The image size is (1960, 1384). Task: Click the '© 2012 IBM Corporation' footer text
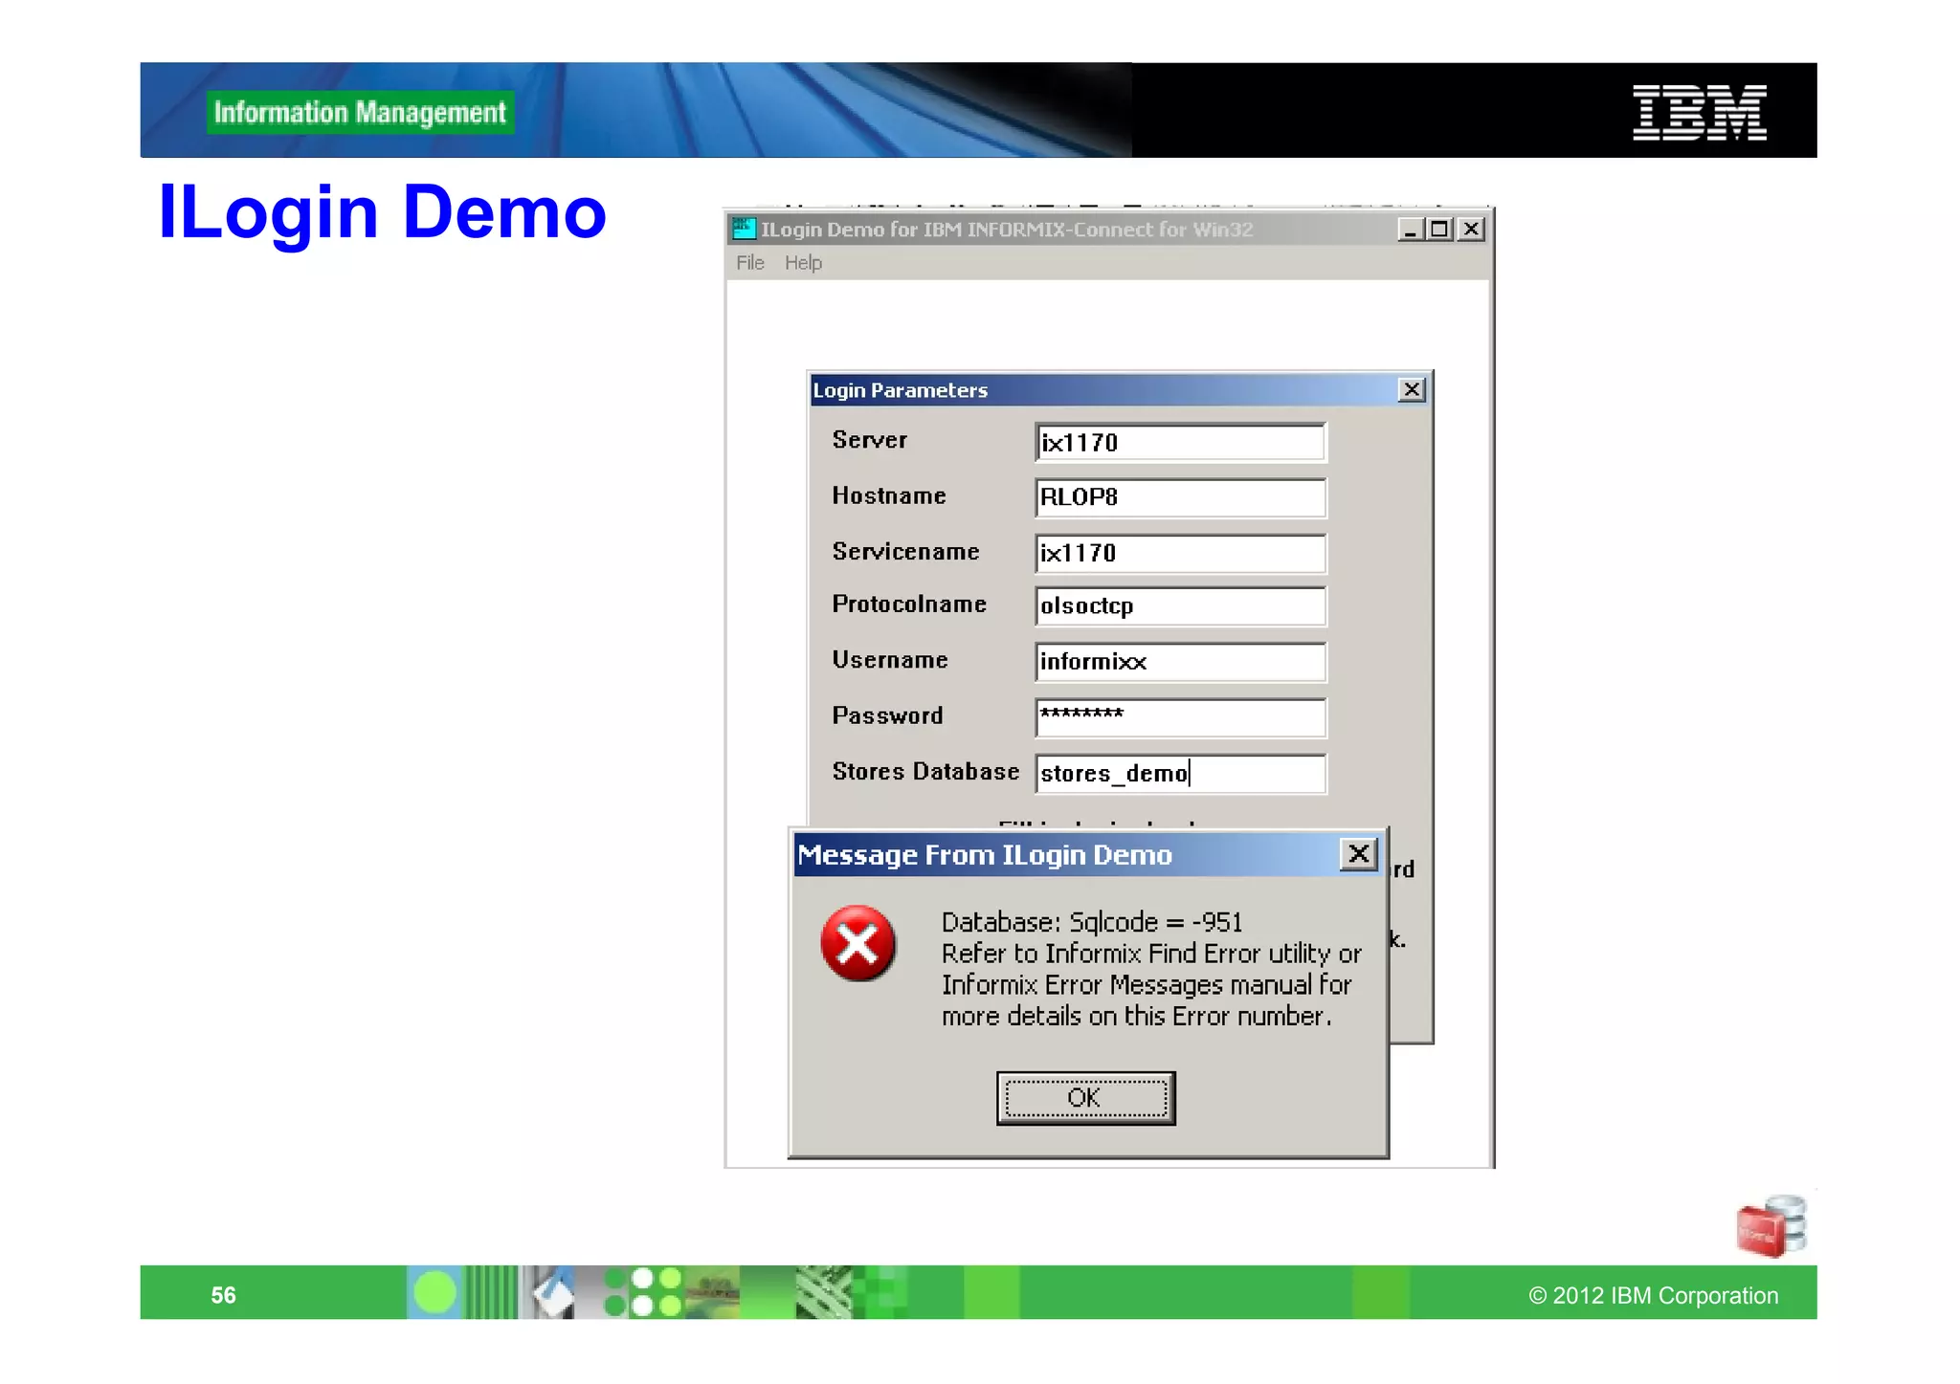[1653, 1296]
